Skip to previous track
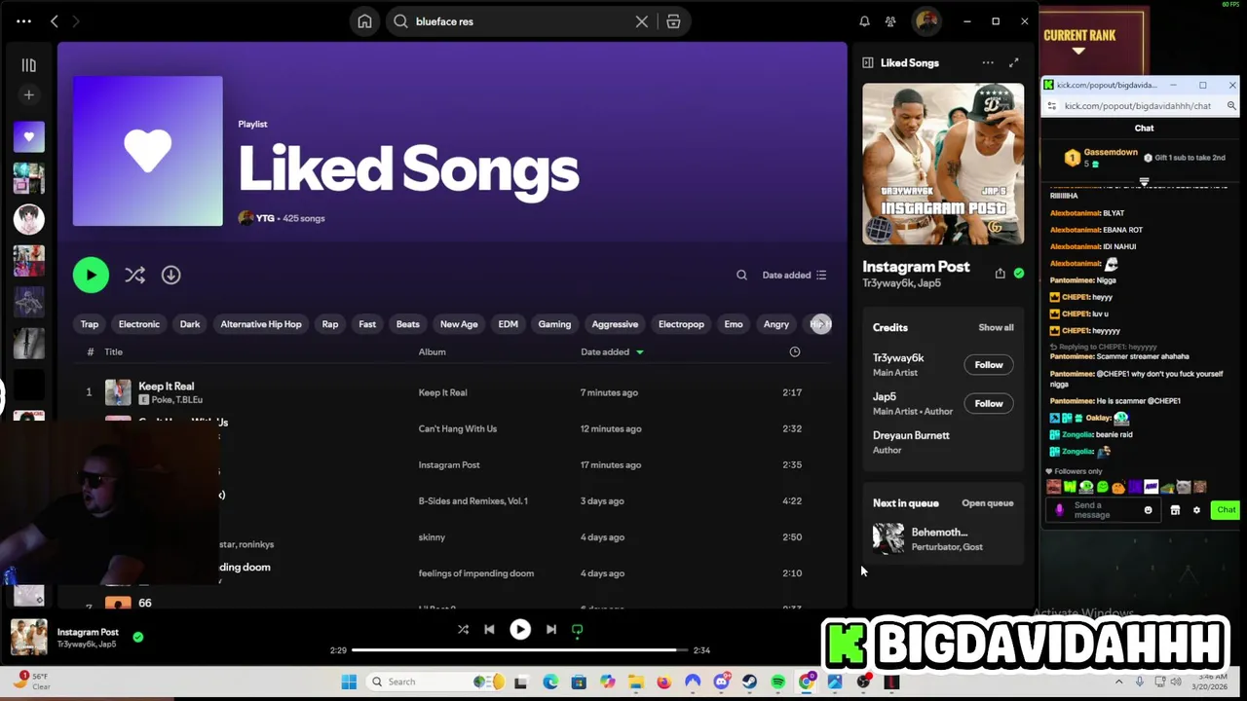The height and width of the screenshot is (701, 1247). pos(489,629)
